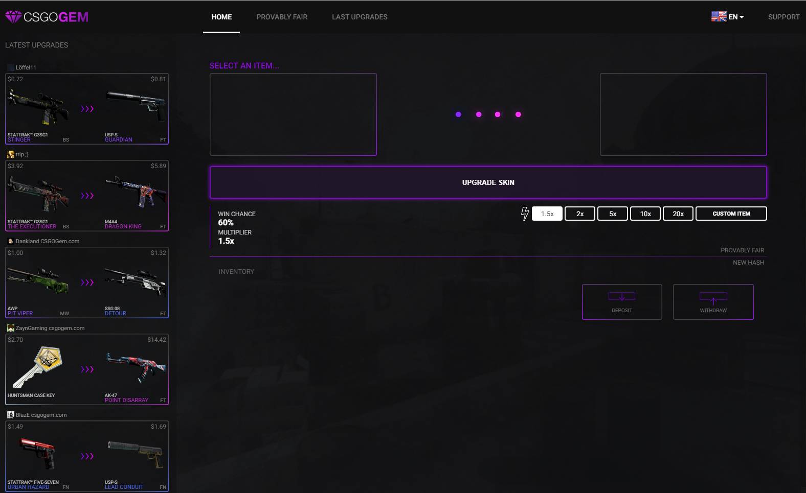Screen dimensions: 806x493
Task: Click the empty select-an-item slot
Action: coord(293,114)
